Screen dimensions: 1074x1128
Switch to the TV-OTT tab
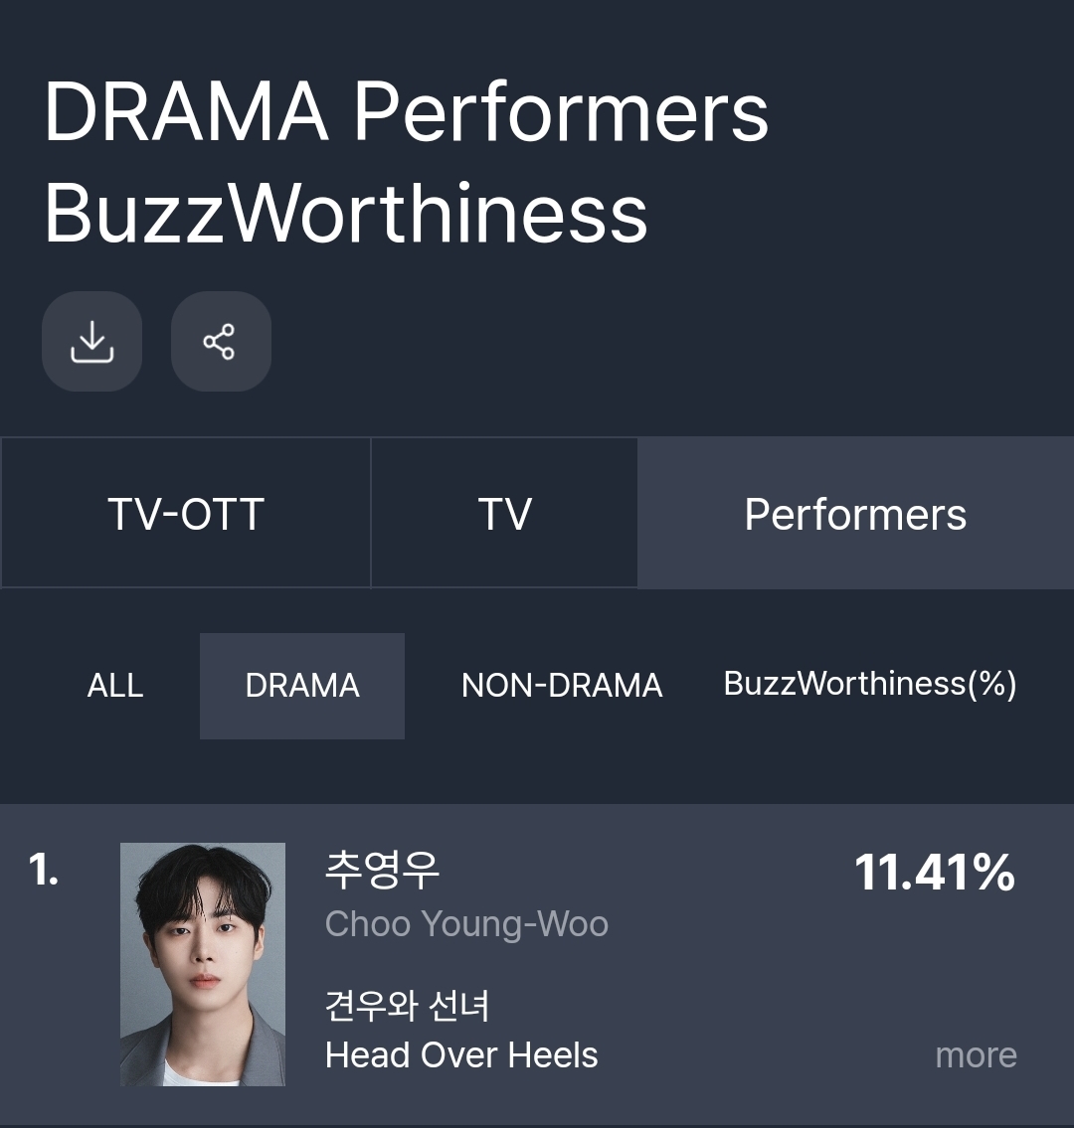[186, 514]
